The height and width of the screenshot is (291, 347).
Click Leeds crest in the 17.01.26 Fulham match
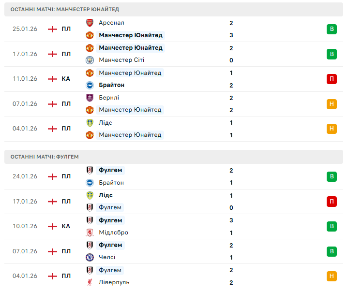(x=90, y=195)
